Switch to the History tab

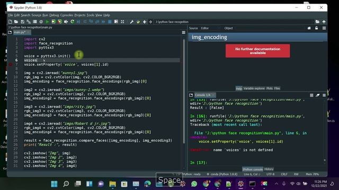pyautogui.click(x=269, y=169)
